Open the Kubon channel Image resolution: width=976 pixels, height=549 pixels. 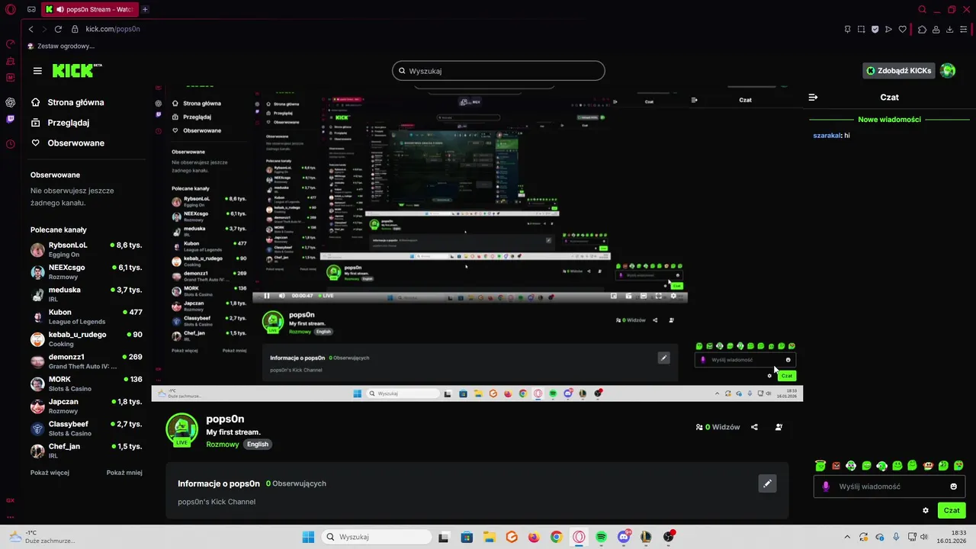point(86,316)
